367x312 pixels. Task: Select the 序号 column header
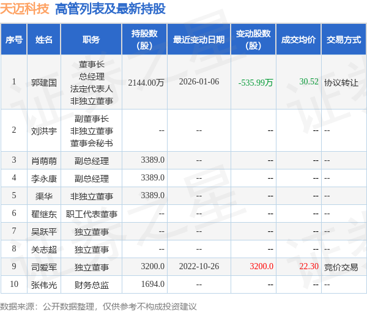(x=14, y=40)
